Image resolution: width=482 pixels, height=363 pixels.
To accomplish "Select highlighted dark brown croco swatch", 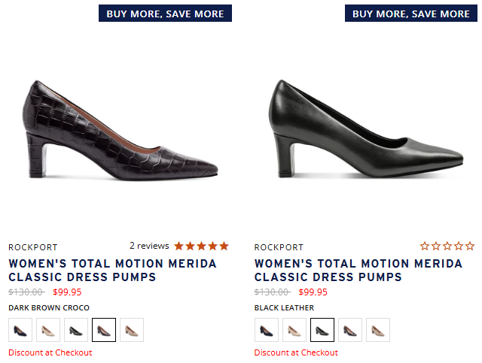I will (104, 330).
